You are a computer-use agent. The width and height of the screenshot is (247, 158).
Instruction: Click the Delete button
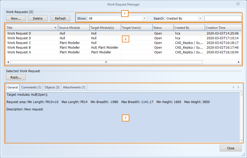click(x=38, y=18)
